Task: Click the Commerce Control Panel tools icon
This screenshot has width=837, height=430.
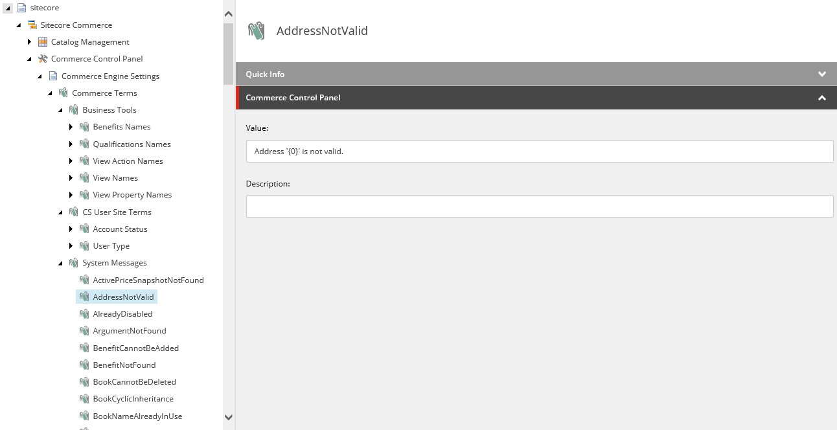Action: 43,58
